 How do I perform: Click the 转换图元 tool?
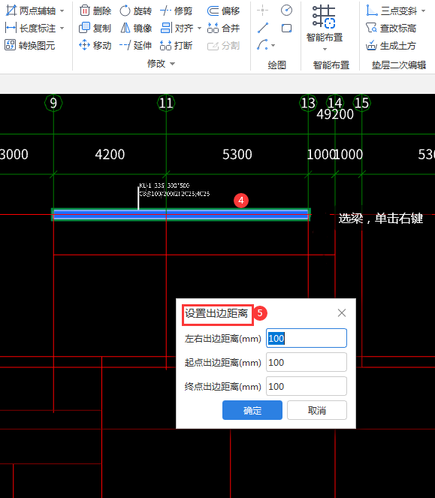pyautogui.click(x=30, y=45)
